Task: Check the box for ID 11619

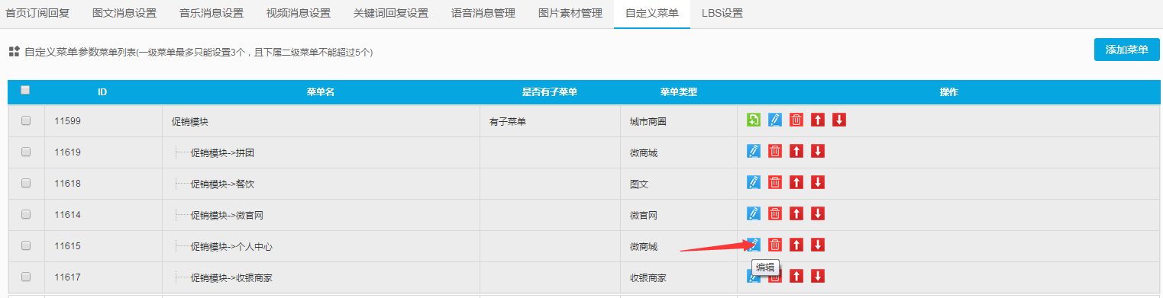Action: tap(26, 152)
